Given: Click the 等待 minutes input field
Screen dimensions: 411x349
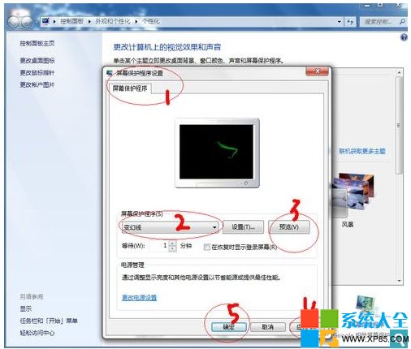Looking at the screenshot, I should pos(159,246).
